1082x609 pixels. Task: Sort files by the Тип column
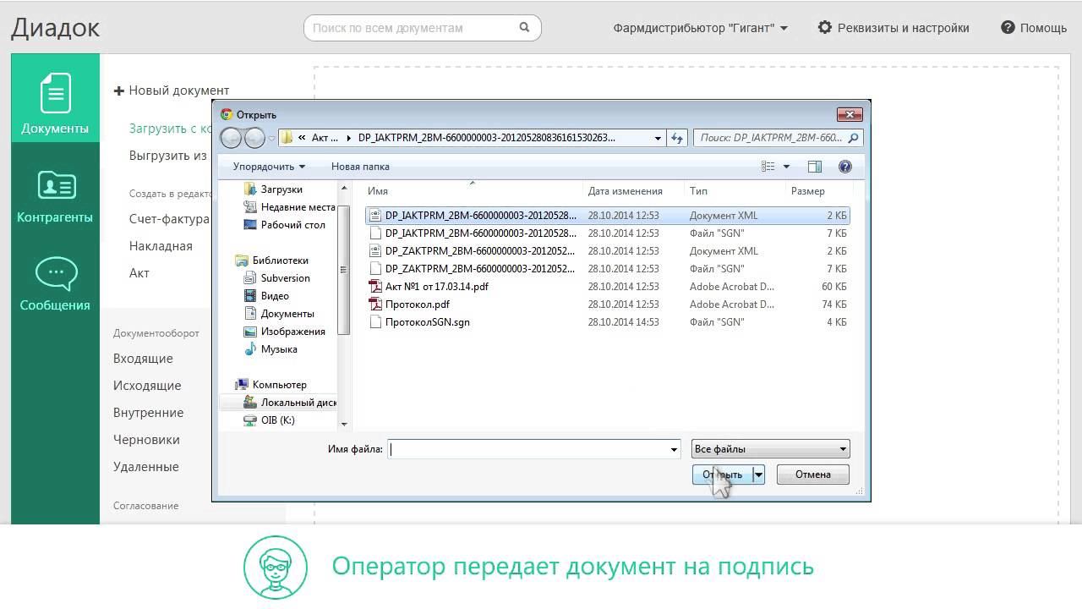pos(735,191)
